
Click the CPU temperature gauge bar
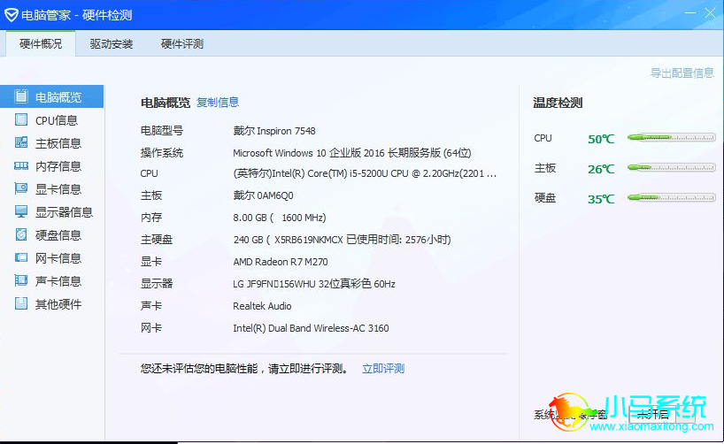(x=672, y=137)
